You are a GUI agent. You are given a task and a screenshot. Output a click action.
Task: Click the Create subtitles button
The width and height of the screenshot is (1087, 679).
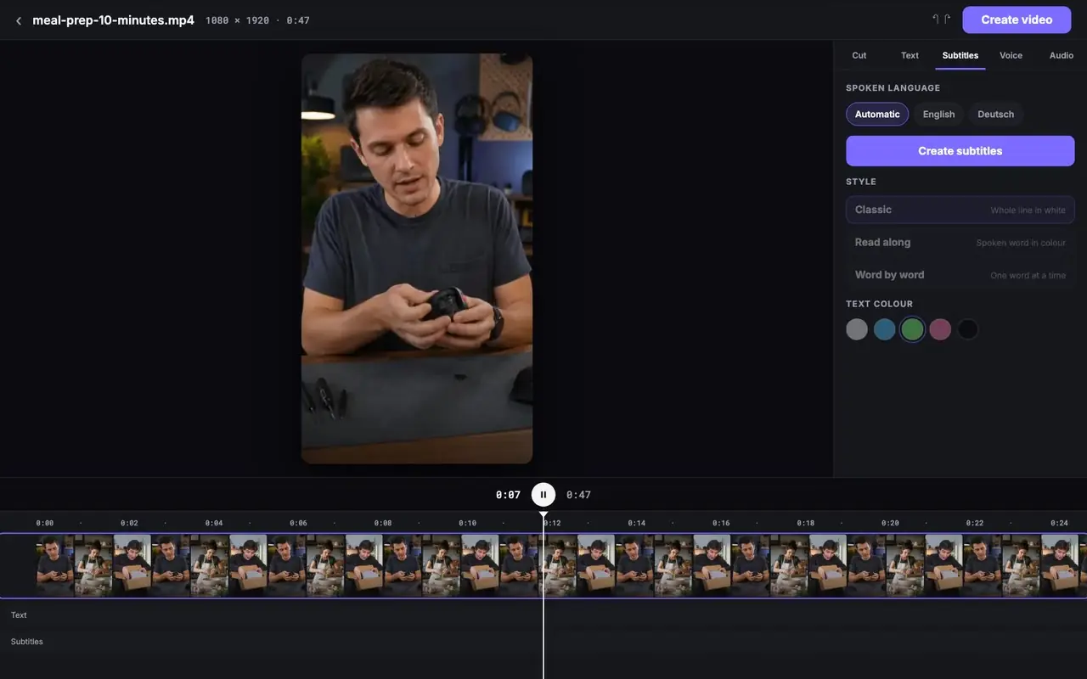point(960,151)
